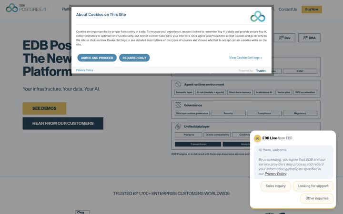Viewport: 343px width, 214px height.
Task: Click the Regulatory chip under Governance
Action: point(300,113)
